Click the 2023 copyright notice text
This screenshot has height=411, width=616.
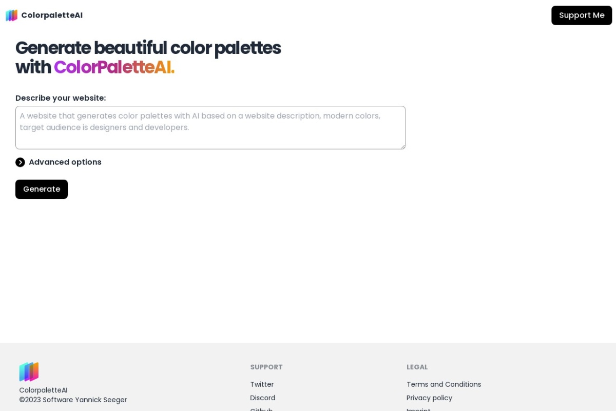coord(73,400)
